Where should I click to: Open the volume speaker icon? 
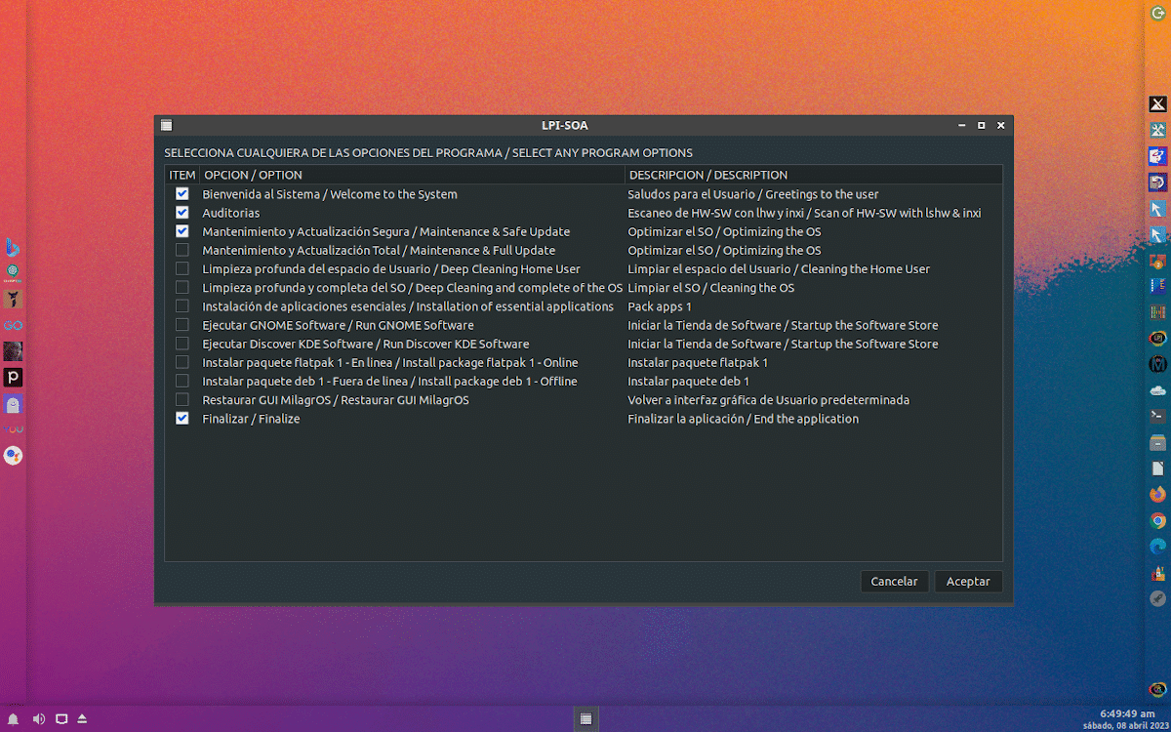coord(39,718)
